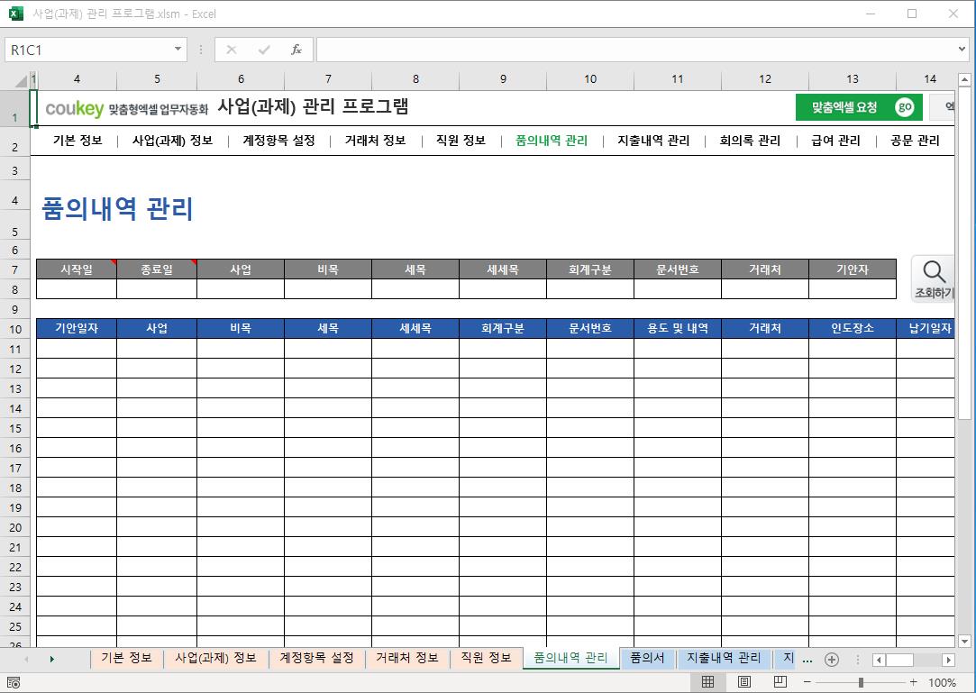Click the macro record icon in status bar
Viewport: 976px width, 693px height.
coord(14,682)
